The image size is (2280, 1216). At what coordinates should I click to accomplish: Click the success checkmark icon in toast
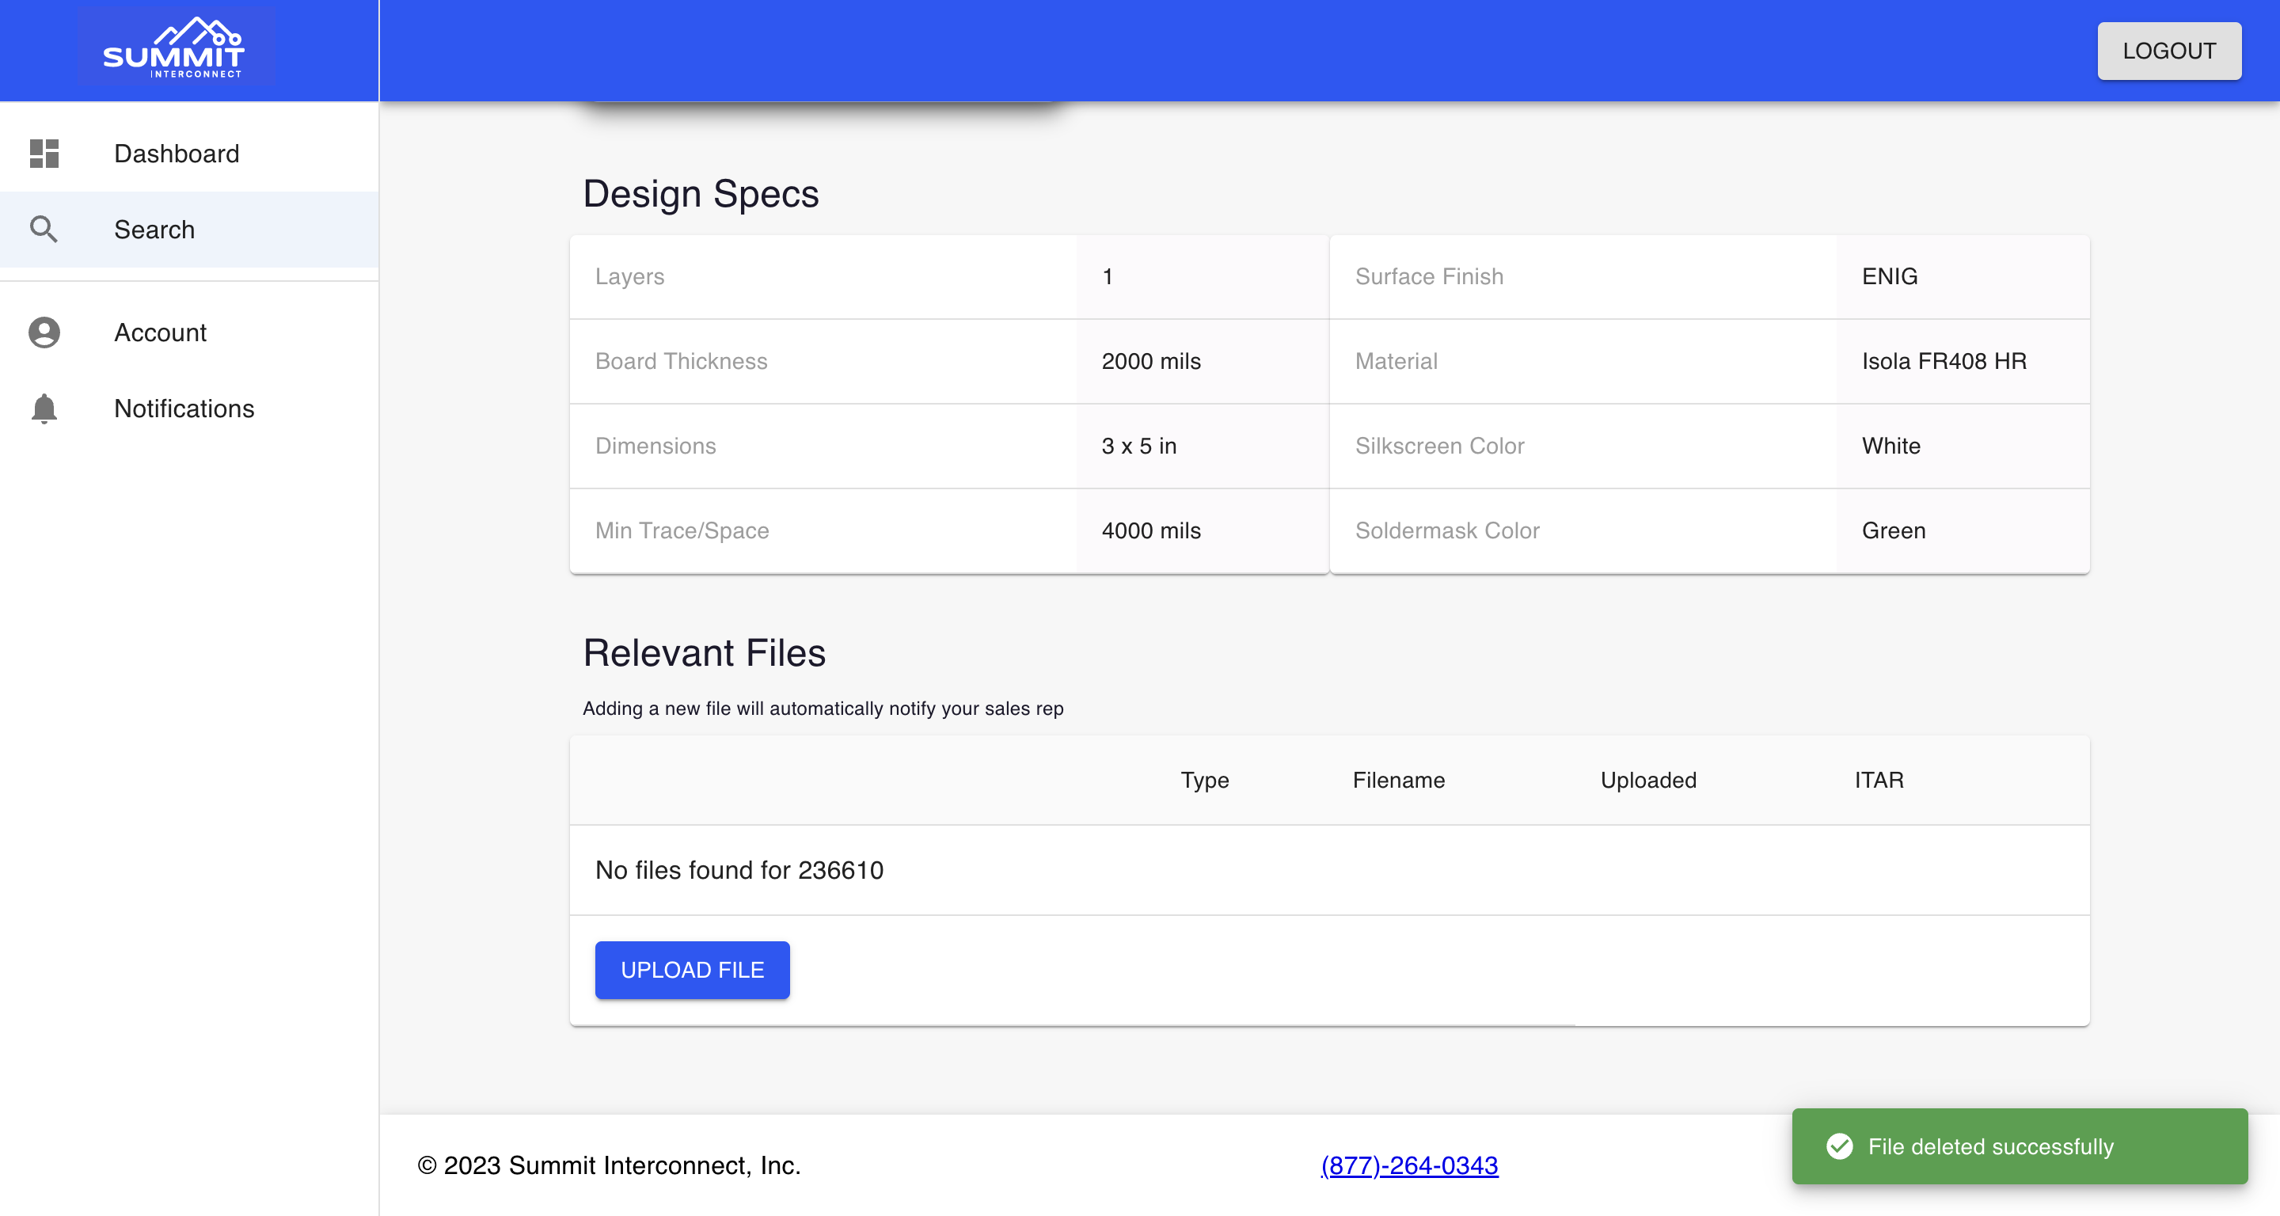tap(1839, 1146)
